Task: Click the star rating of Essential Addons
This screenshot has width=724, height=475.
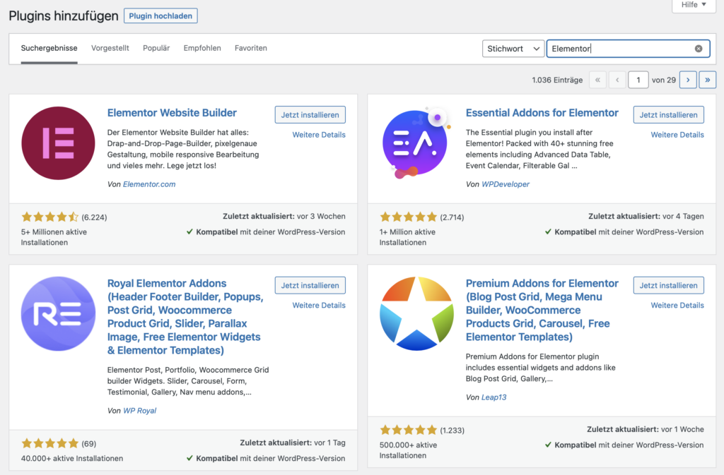Action: [408, 217]
